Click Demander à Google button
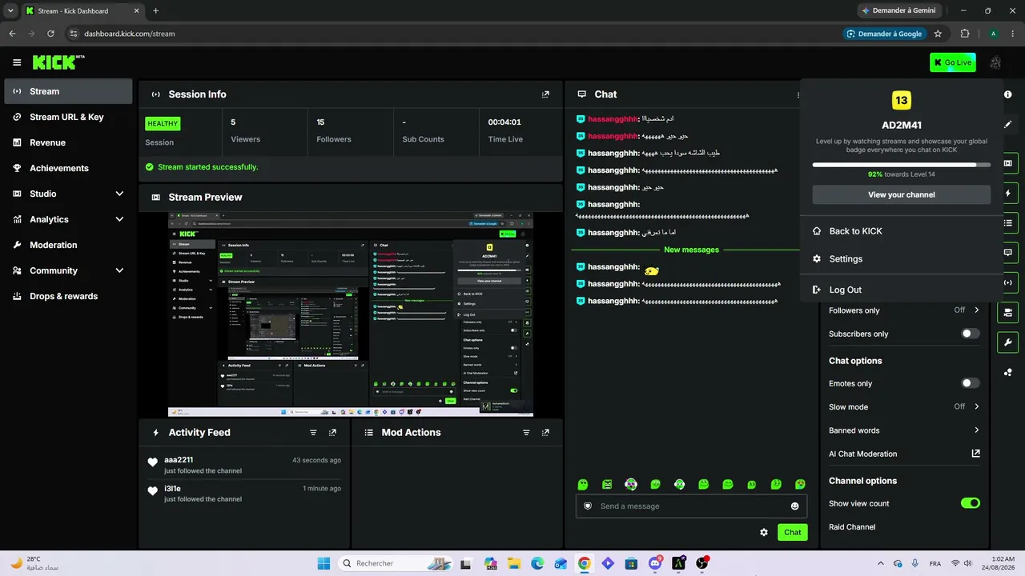 click(x=885, y=34)
